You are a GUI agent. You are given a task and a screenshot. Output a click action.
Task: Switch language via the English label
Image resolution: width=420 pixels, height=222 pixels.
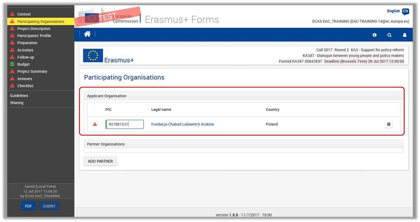[393, 11]
